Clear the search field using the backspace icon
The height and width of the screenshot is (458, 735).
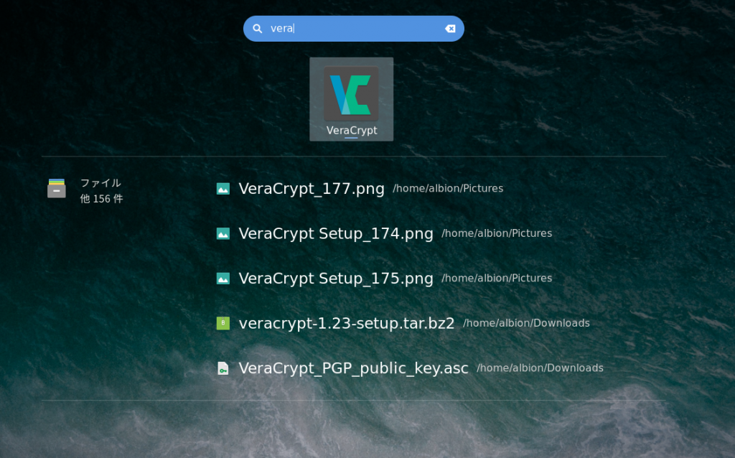[450, 29]
